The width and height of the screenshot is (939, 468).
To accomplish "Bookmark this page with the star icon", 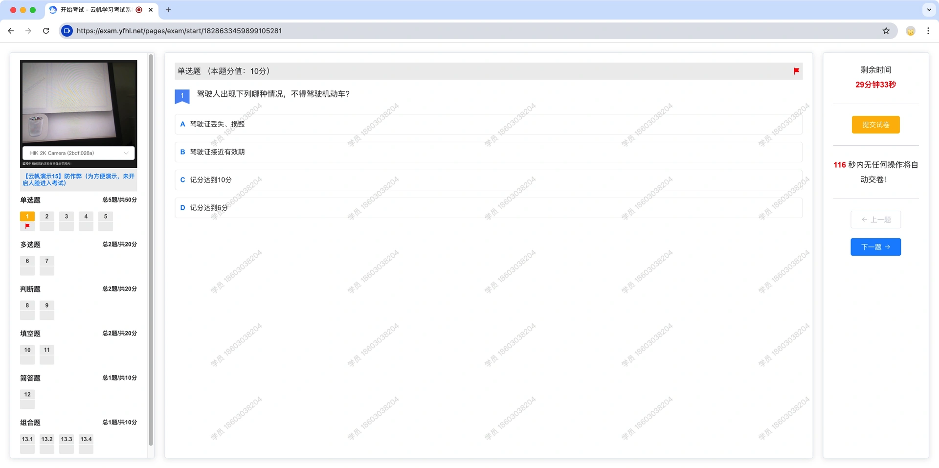I will coord(886,31).
